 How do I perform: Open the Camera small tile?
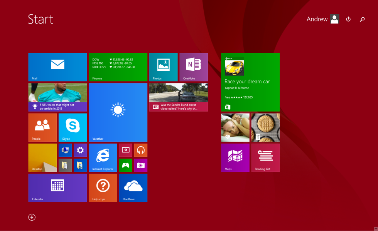pyautogui.click(x=141, y=165)
